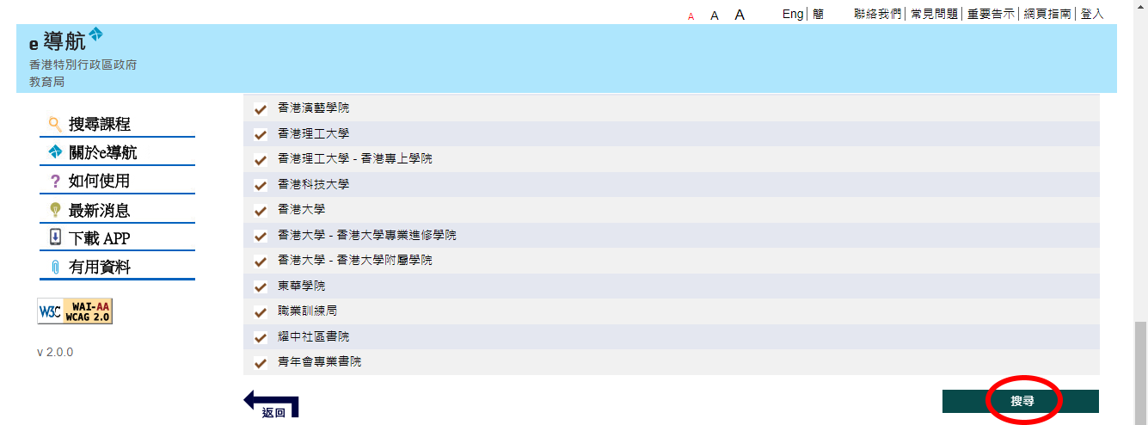
Task: Select the large A font size
Action: (740, 15)
